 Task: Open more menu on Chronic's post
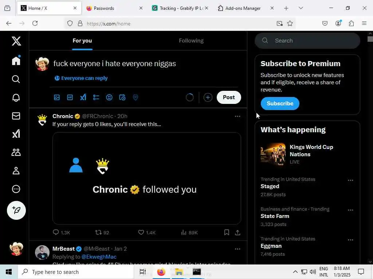point(237,116)
